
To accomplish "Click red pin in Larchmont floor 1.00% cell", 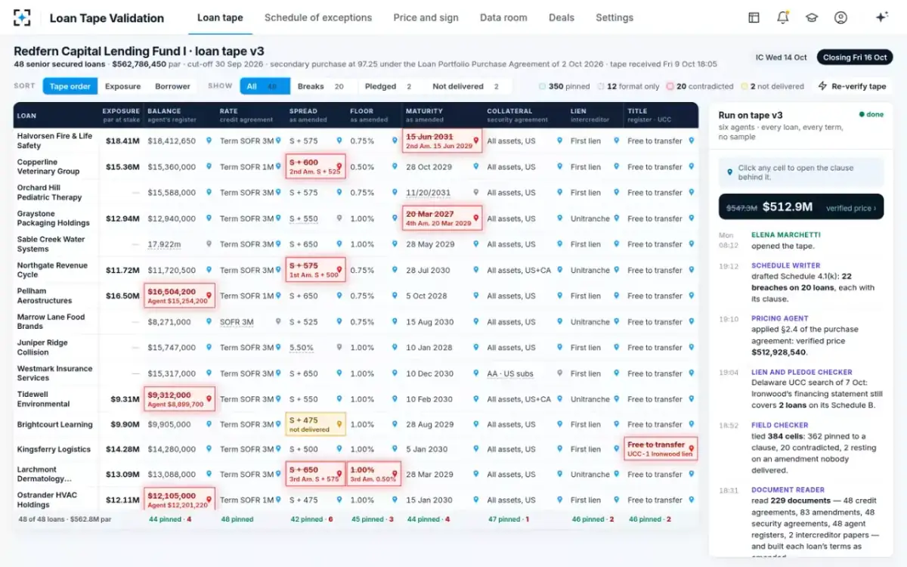I will pos(395,474).
